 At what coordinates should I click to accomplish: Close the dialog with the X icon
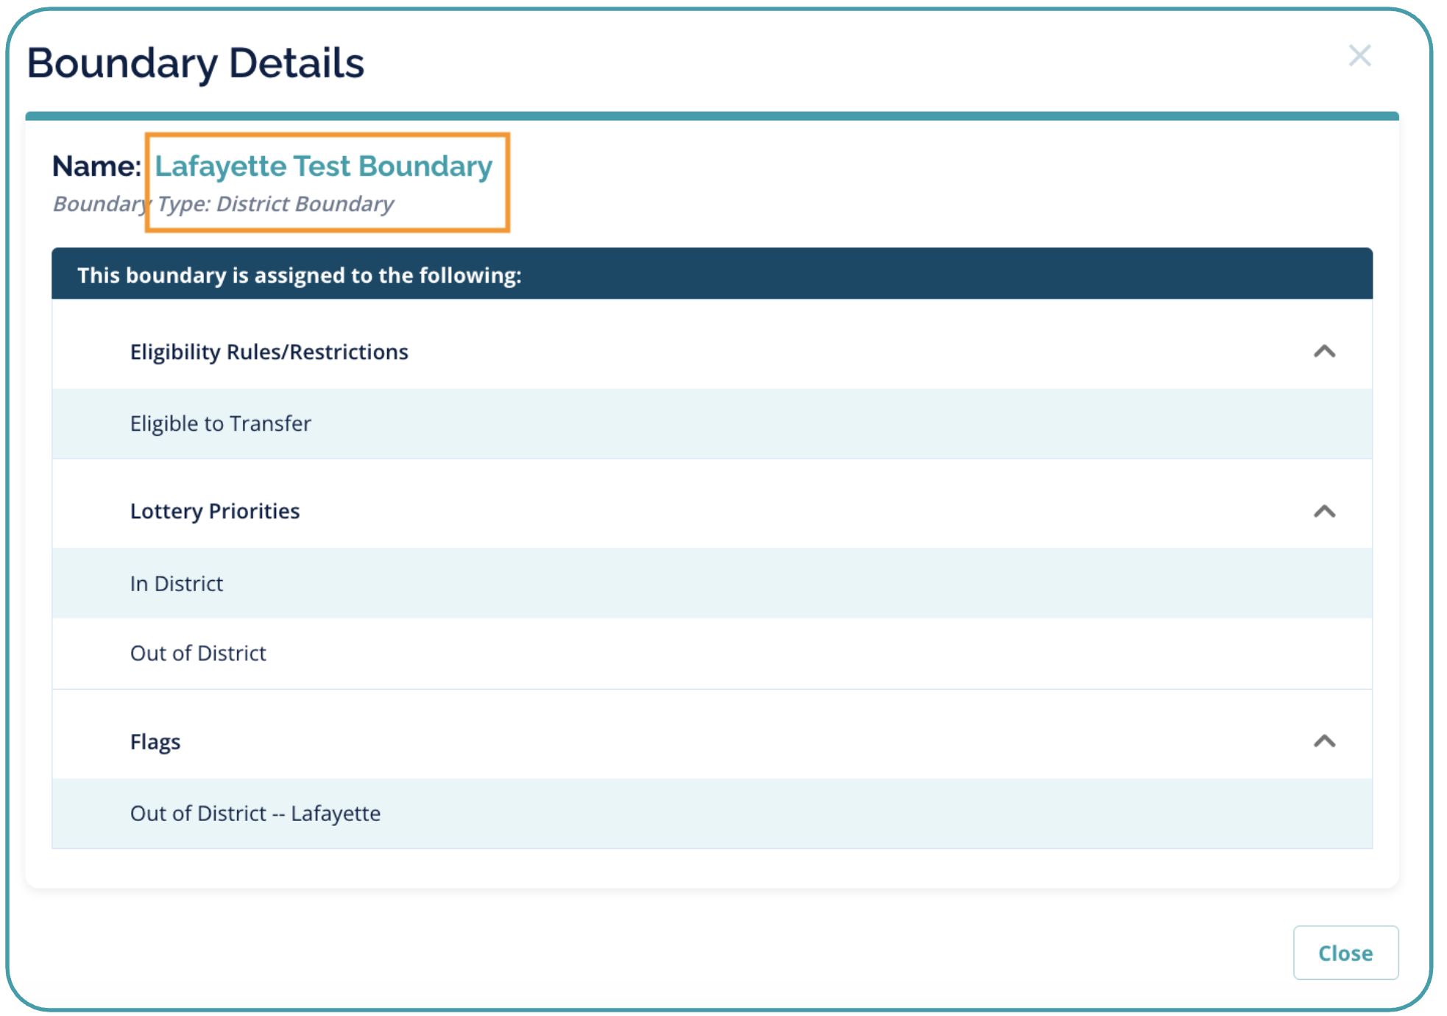(1359, 56)
